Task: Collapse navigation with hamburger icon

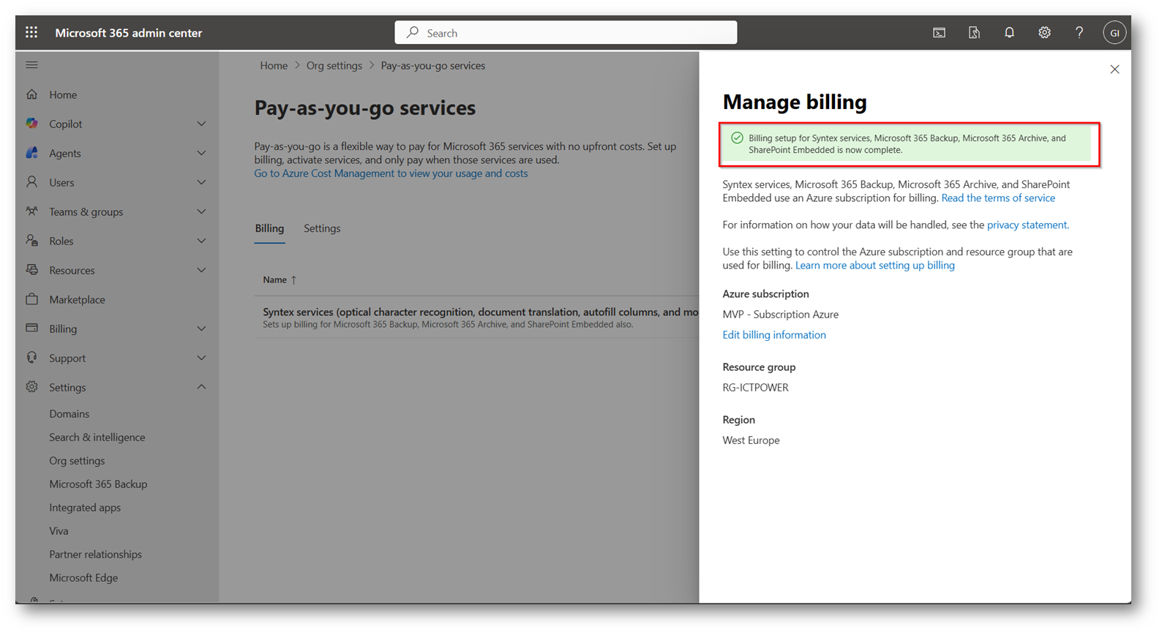Action: coord(31,65)
